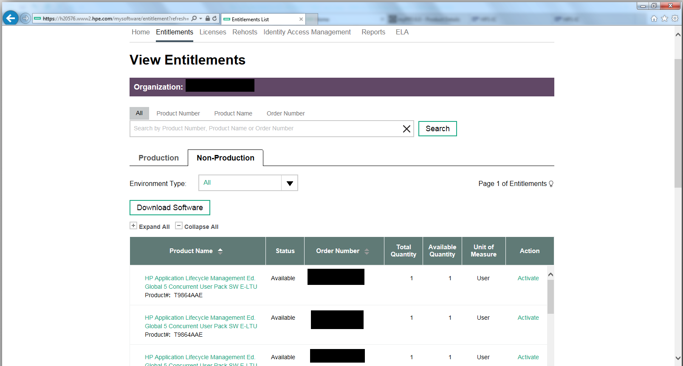683x366 pixels.
Task: Open the Reports navigation item
Action: click(373, 32)
